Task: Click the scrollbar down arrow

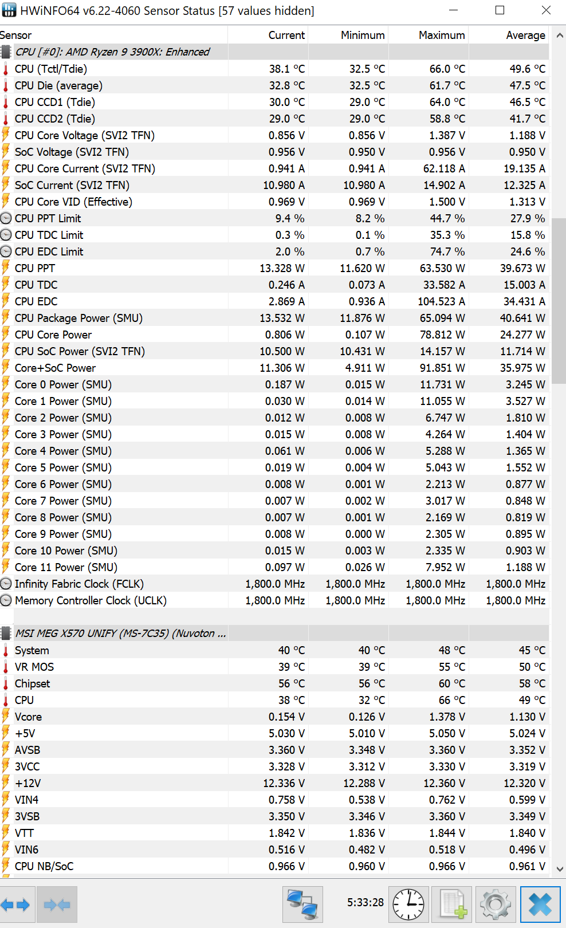Action: 560,869
